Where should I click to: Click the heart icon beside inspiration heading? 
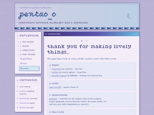pos(50,95)
